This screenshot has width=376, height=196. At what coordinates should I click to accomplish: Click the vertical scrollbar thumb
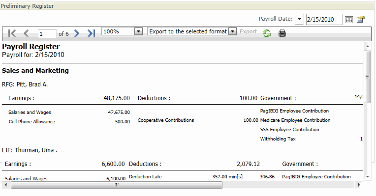[x=367, y=77]
